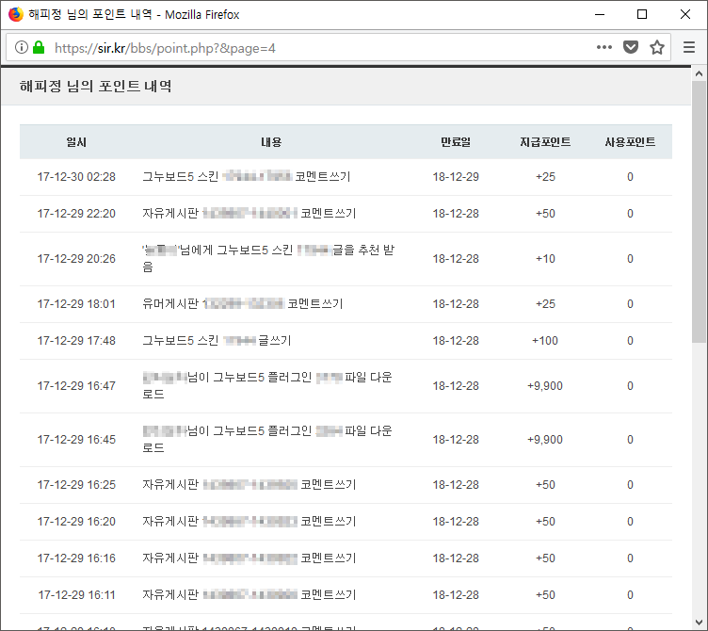Minimize the Firefox window
708x631 pixels.
tap(599, 14)
